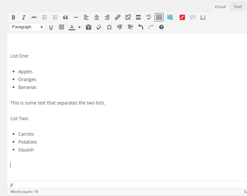Screen dimensions: 247x196
Task: Align text left
Action: pyautogui.click(x=86, y=17)
